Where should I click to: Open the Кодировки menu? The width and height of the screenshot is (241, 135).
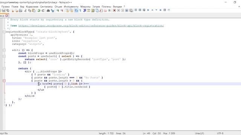coord(32,7)
